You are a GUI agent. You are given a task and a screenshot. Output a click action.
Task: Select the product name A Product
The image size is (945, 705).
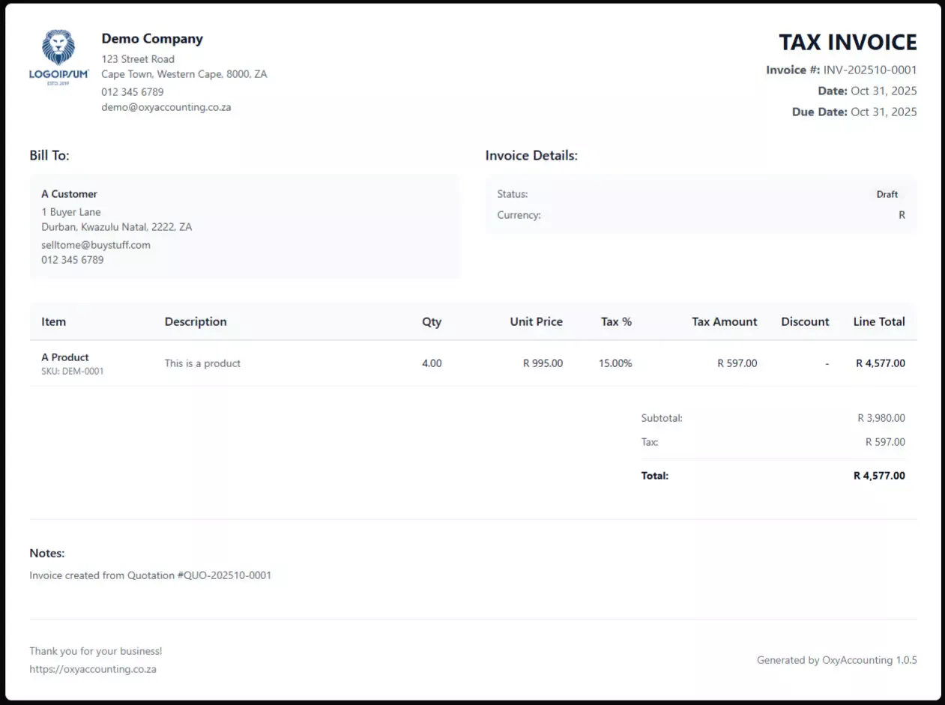tap(65, 357)
